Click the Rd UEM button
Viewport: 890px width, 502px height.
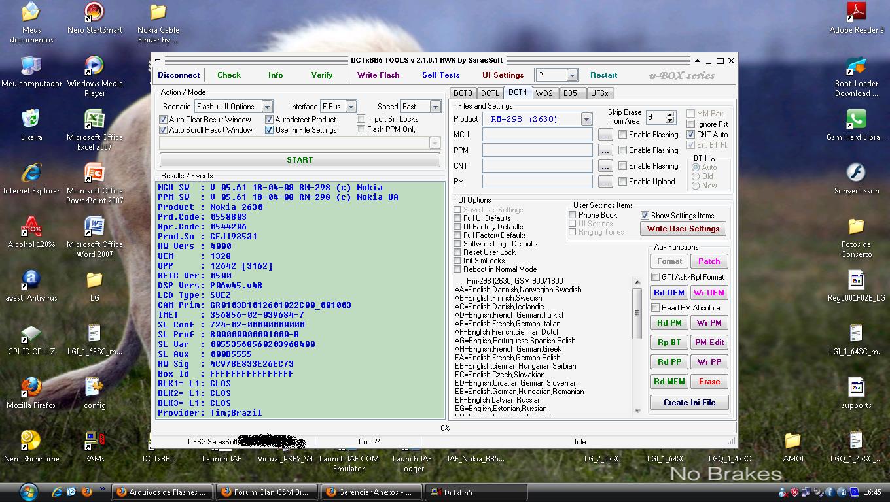click(669, 293)
